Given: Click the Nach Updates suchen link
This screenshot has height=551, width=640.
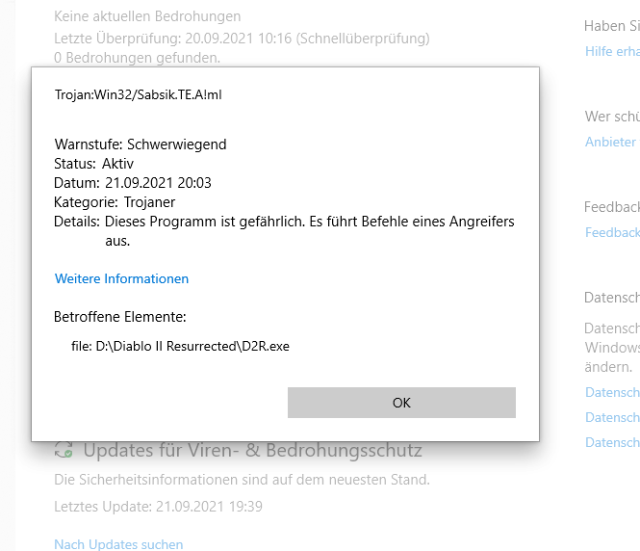Looking at the screenshot, I should 118,544.
